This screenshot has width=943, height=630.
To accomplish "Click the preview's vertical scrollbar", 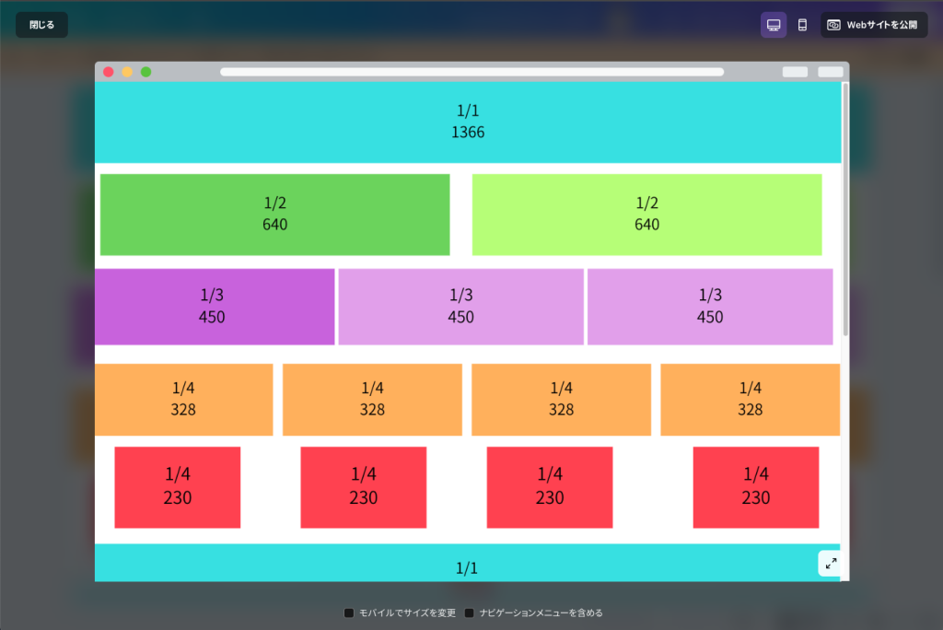I will click(x=845, y=212).
